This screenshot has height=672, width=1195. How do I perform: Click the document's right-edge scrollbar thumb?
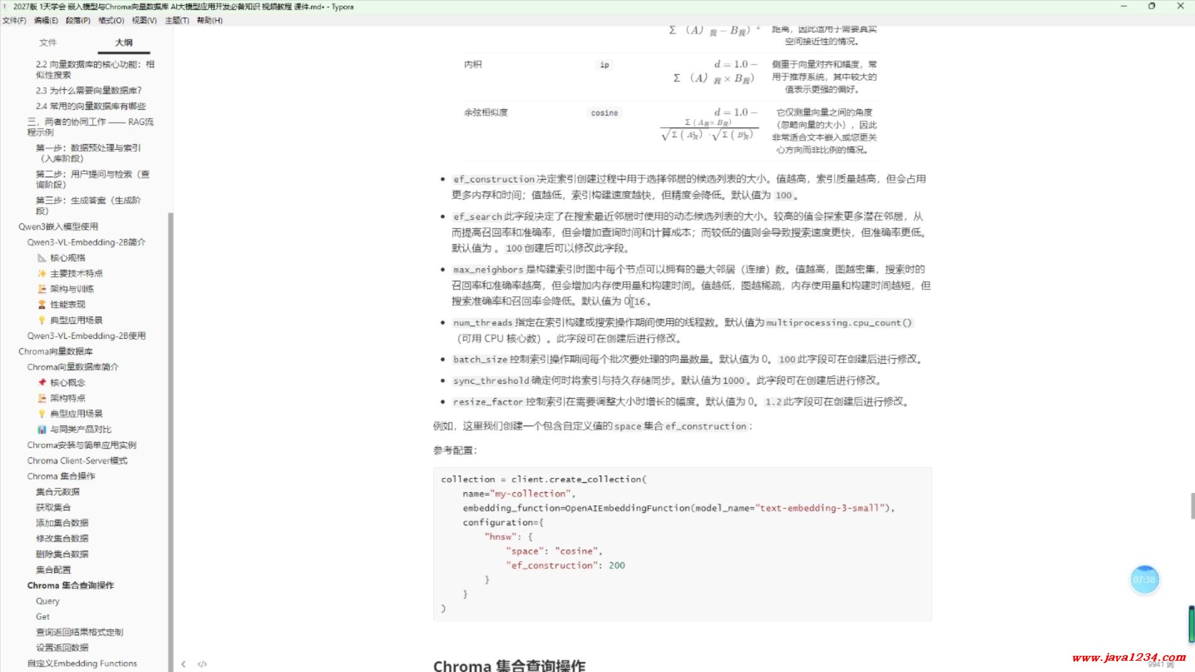point(1192,505)
